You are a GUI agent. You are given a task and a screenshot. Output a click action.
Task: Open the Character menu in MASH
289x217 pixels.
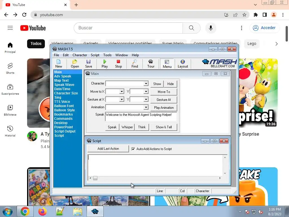[x=80, y=55]
